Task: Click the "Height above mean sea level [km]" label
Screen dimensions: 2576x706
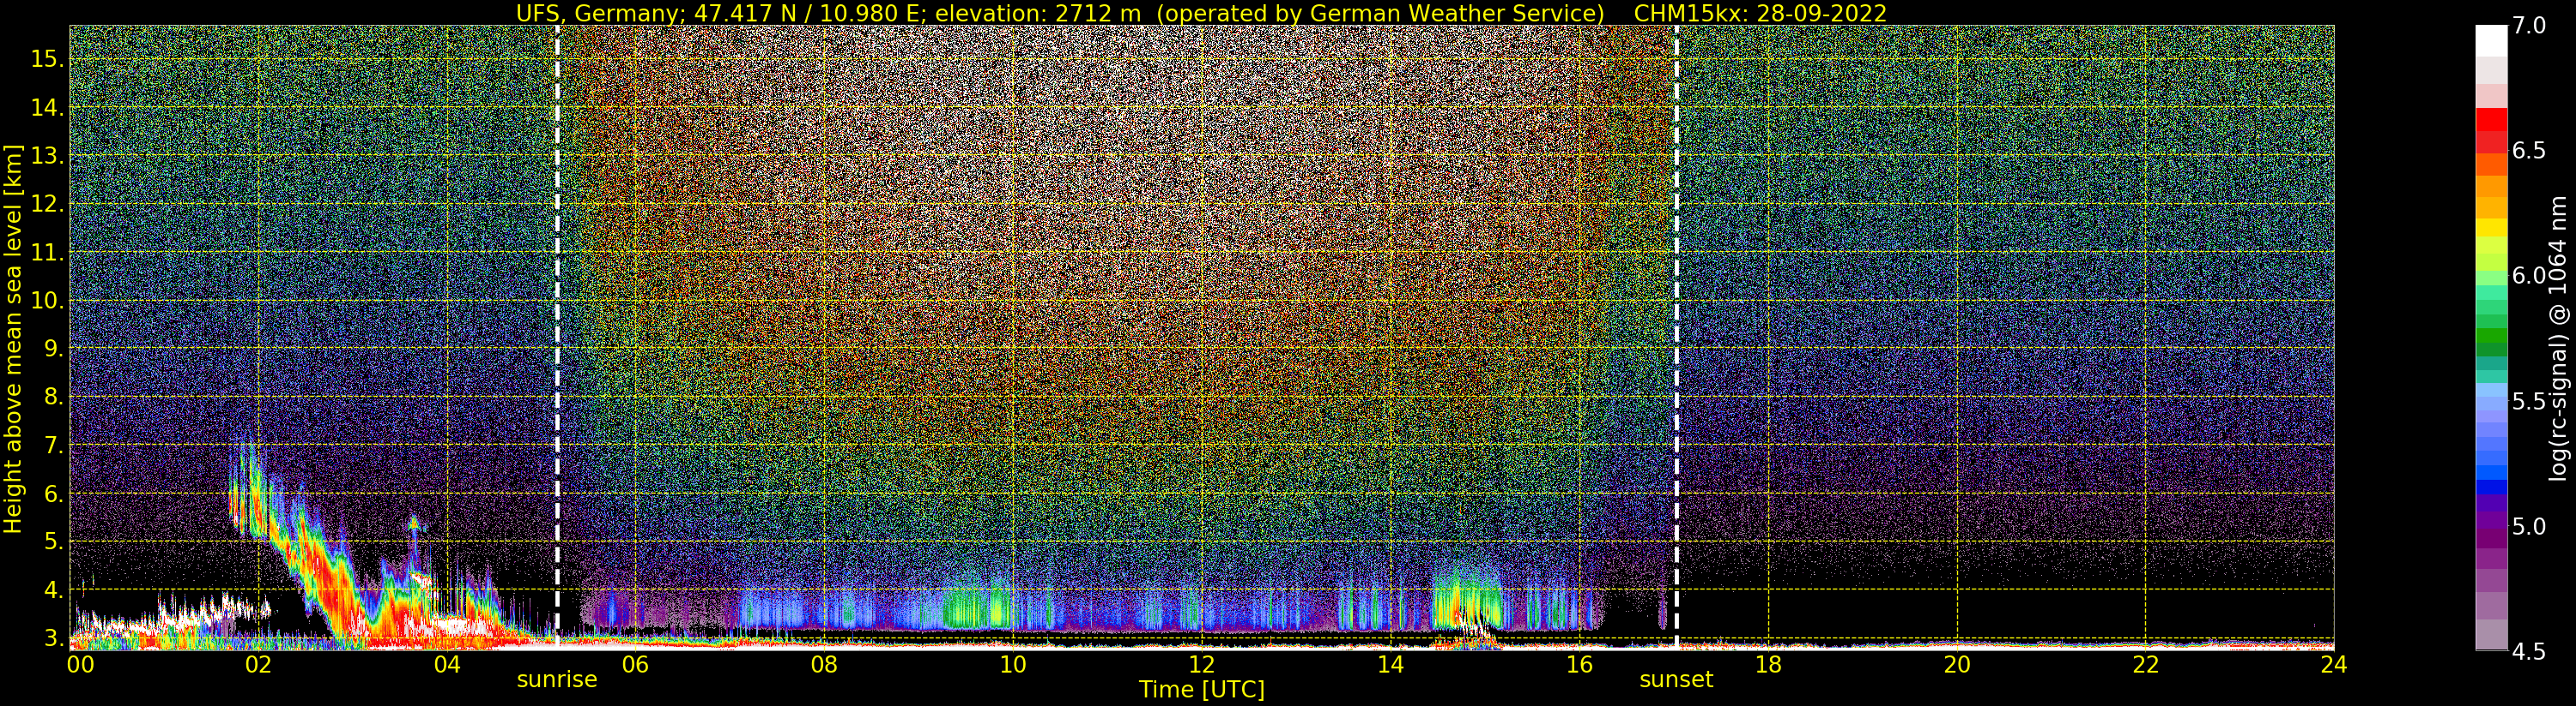Action: click(13, 338)
